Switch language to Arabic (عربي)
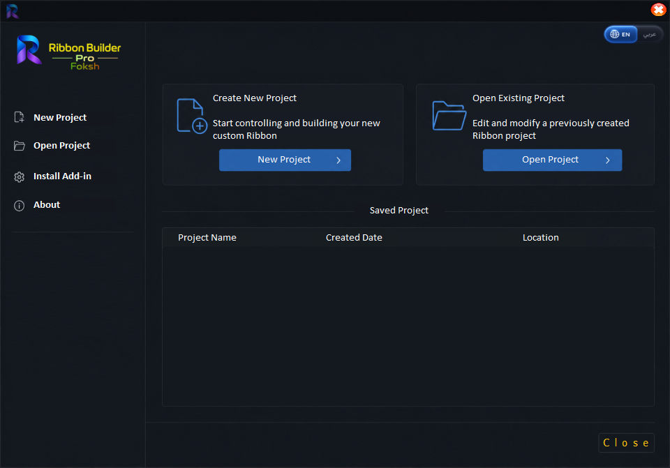 650,34
